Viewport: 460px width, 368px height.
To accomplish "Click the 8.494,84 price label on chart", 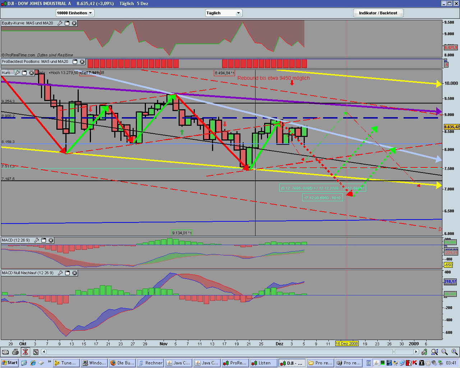I will click(224, 73).
